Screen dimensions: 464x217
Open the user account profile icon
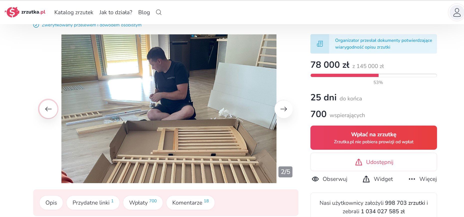click(456, 12)
